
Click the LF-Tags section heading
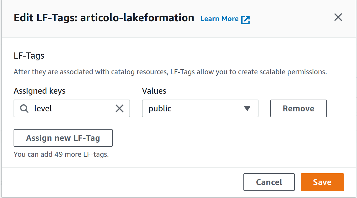coord(29,56)
